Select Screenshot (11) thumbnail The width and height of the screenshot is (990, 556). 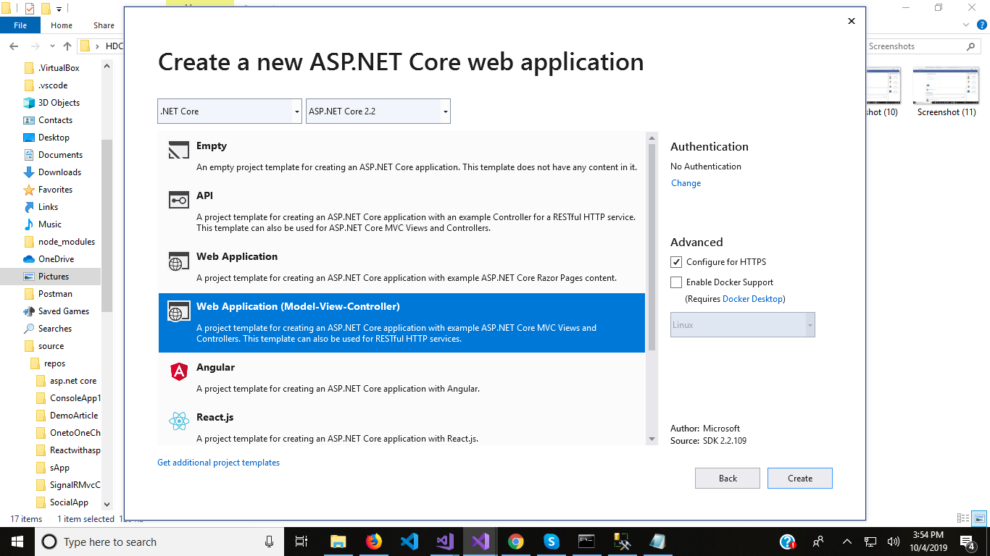pos(947,92)
